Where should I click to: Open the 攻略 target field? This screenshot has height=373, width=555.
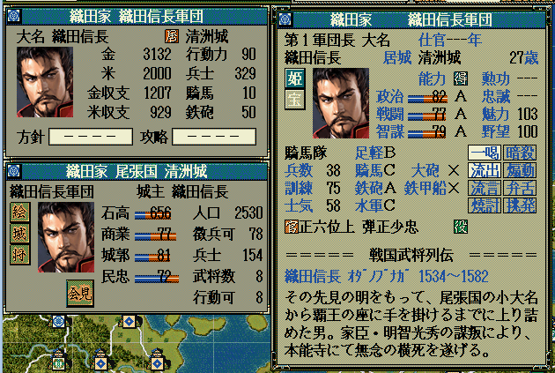pyautogui.click(x=214, y=137)
